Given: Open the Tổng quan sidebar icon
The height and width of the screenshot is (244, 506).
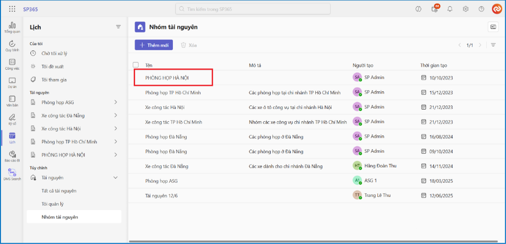Looking at the screenshot, I should click(12, 27).
